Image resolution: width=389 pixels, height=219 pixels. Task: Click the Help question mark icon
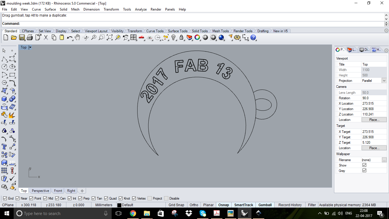point(253,37)
